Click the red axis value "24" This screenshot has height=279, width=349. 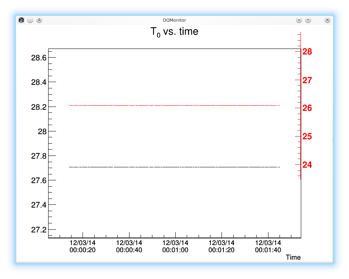307,164
